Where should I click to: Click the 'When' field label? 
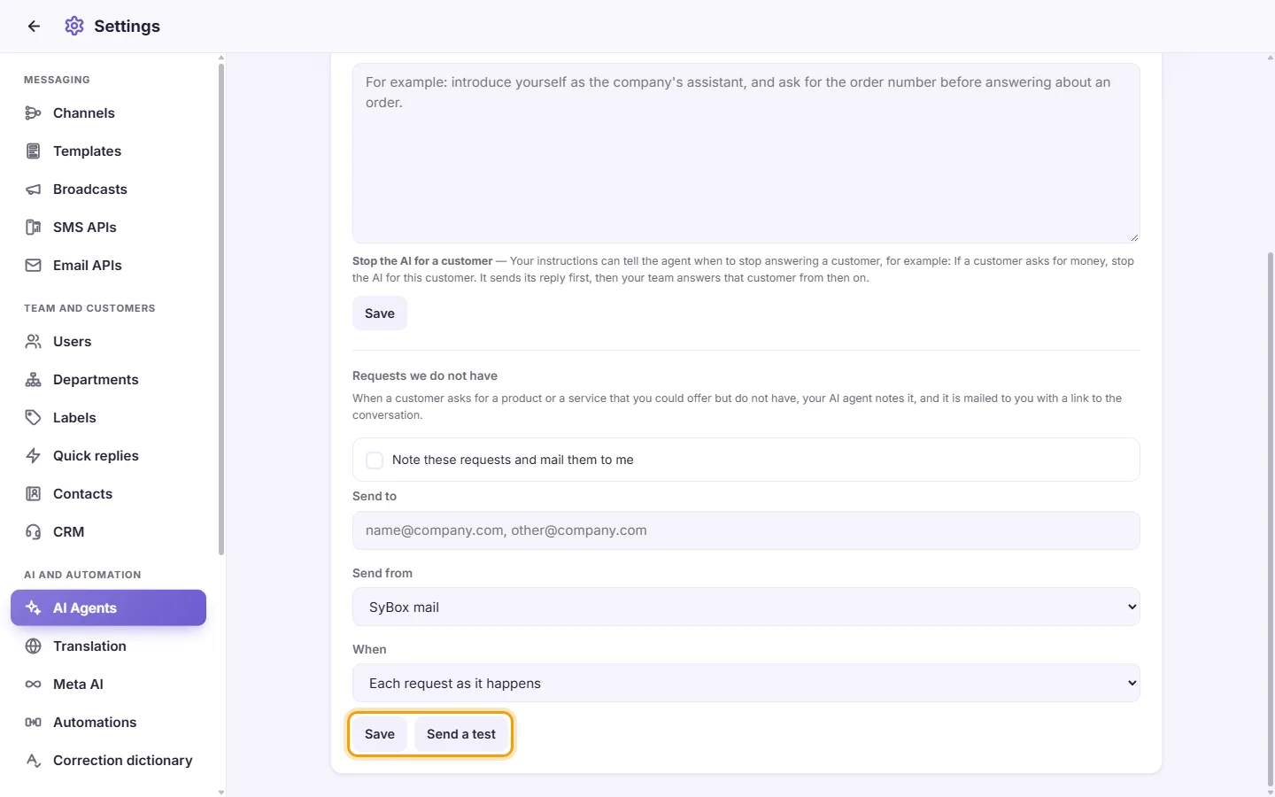pyautogui.click(x=369, y=649)
